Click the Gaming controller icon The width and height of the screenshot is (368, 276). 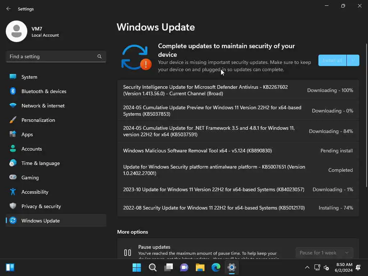tap(13, 177)
